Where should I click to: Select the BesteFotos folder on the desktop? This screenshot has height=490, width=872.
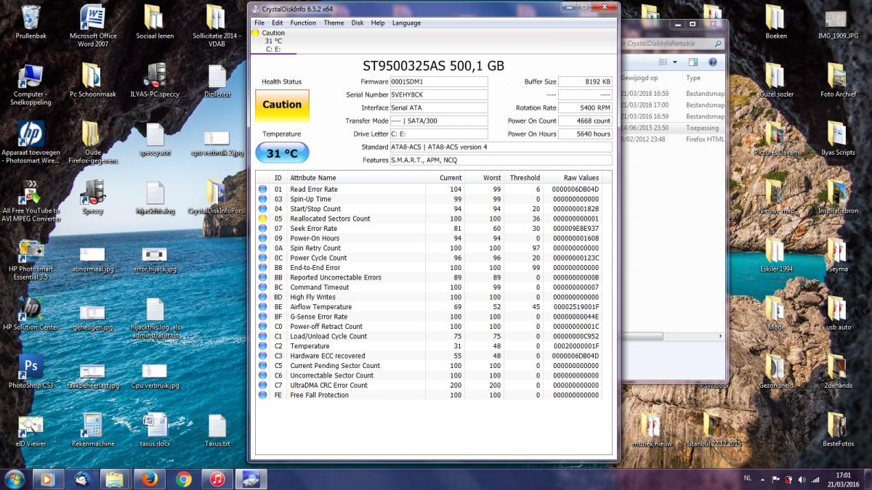pos(838,430)
